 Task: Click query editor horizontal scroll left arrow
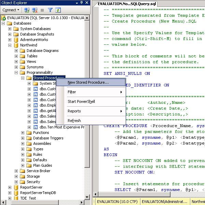(96, 194)
